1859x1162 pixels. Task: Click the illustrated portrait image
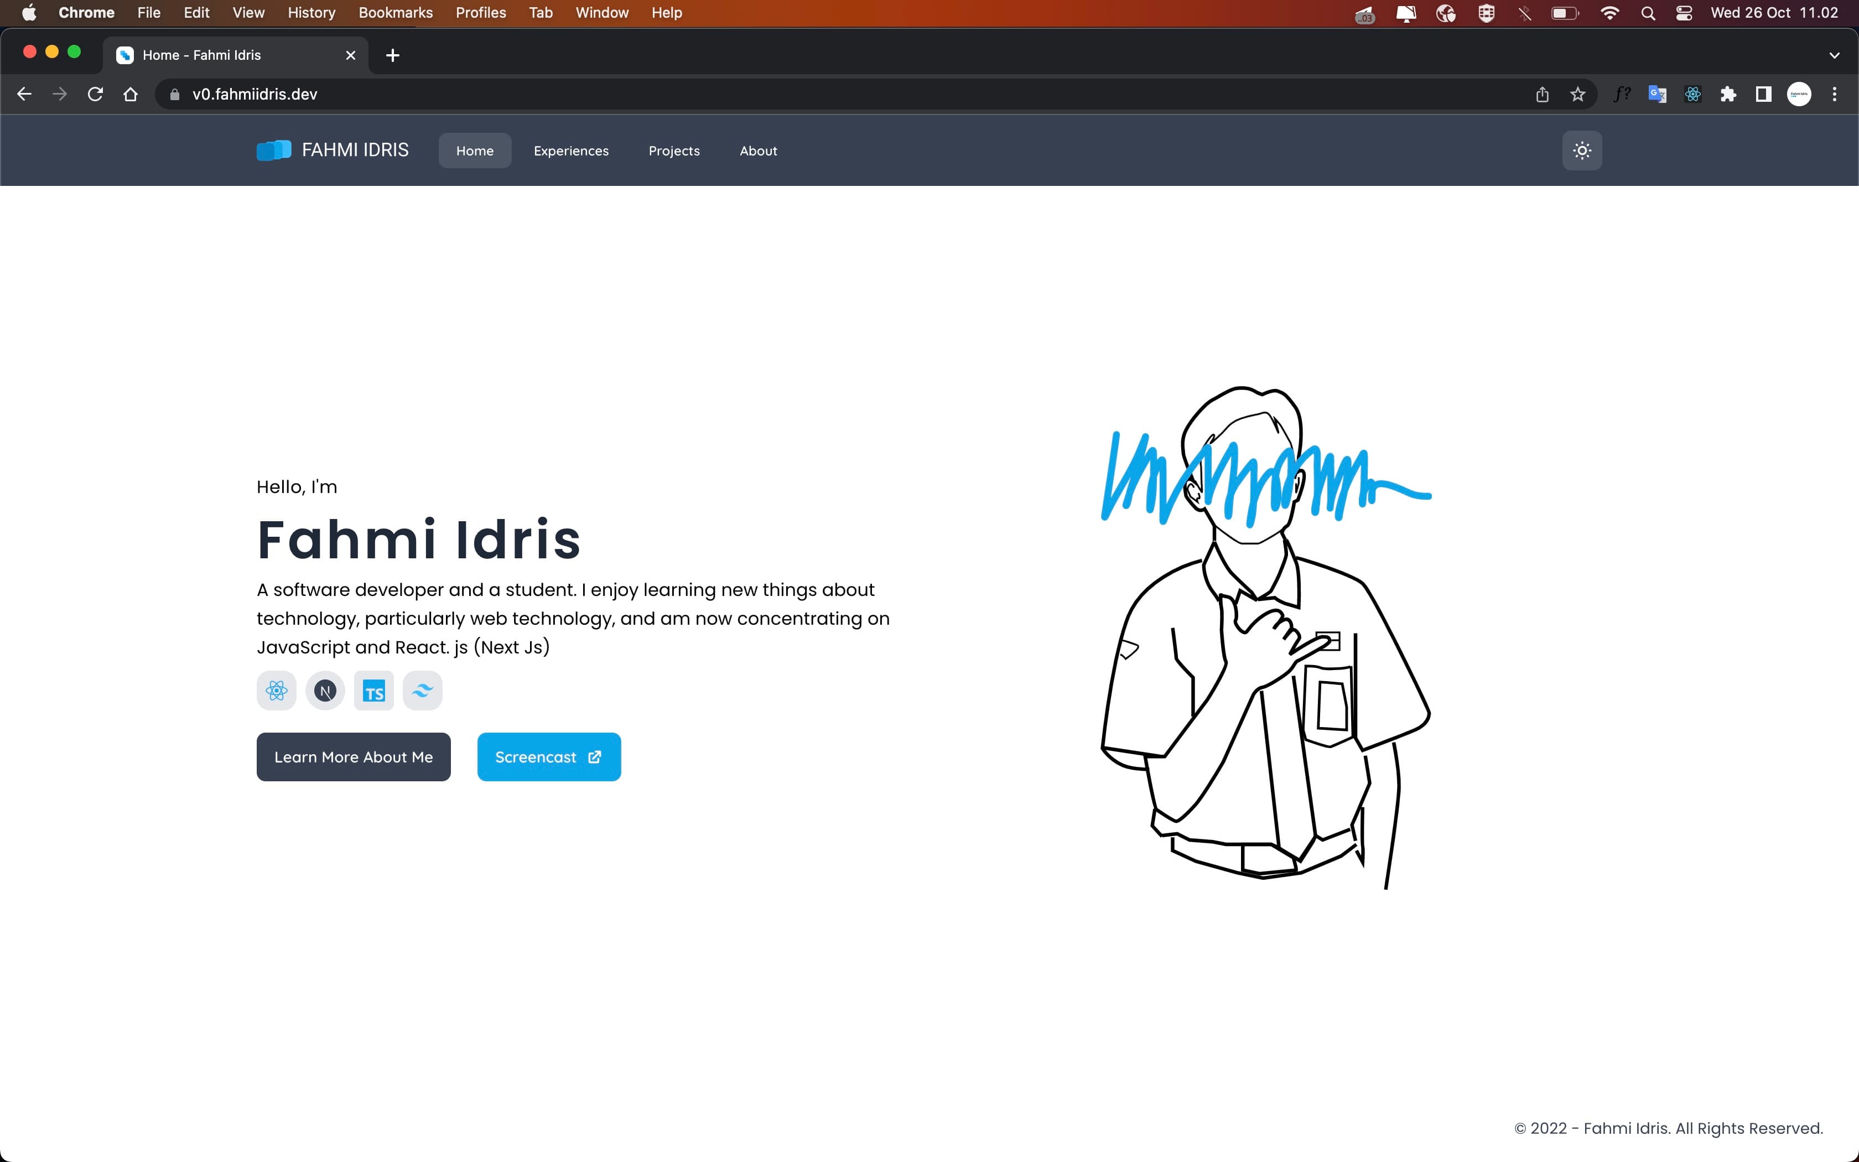[x=1266, y=638]
